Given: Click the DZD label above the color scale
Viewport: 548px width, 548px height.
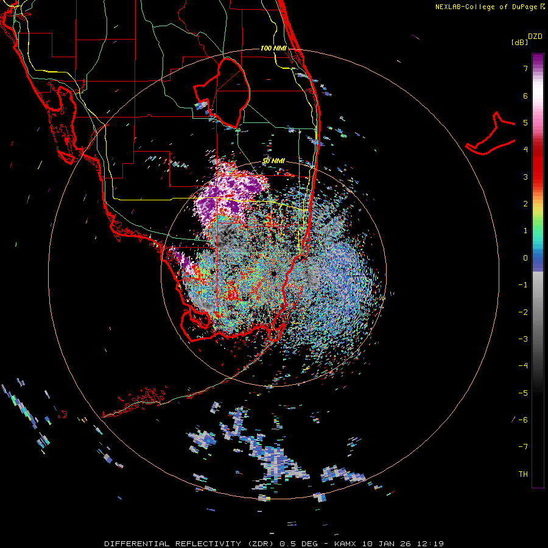Looking at the screenshot, I should [535, 37].
